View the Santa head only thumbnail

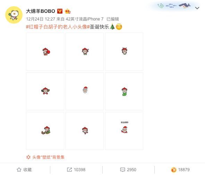point(85,91)
